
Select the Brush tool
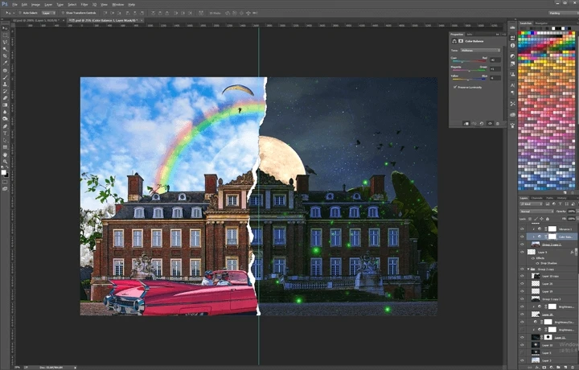click(5, 77)
